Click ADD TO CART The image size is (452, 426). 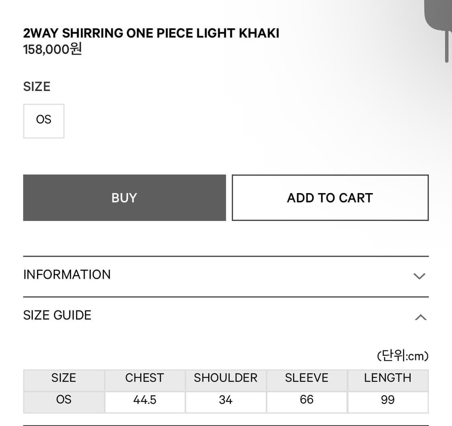pos(330,198)
